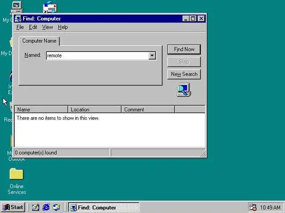Select the Online Services icon label
Image resolution: width=285 pixels, height=213 pixels.
point(17,189)
